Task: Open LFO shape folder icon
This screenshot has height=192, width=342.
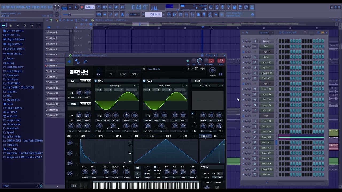Action: click(x=137, y=167)
